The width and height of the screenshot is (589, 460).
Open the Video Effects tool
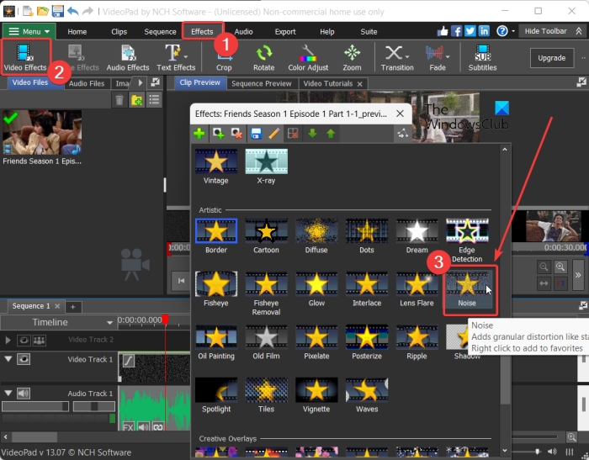tap(25, 57)
